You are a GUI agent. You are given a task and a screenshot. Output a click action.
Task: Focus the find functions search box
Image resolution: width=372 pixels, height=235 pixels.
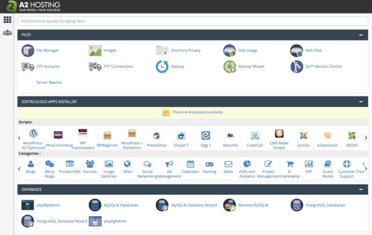pos(193,21)
